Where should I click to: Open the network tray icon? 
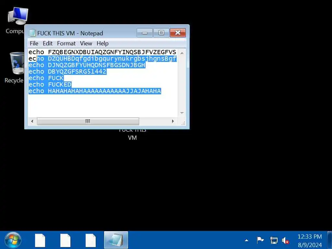pos(274,240)
